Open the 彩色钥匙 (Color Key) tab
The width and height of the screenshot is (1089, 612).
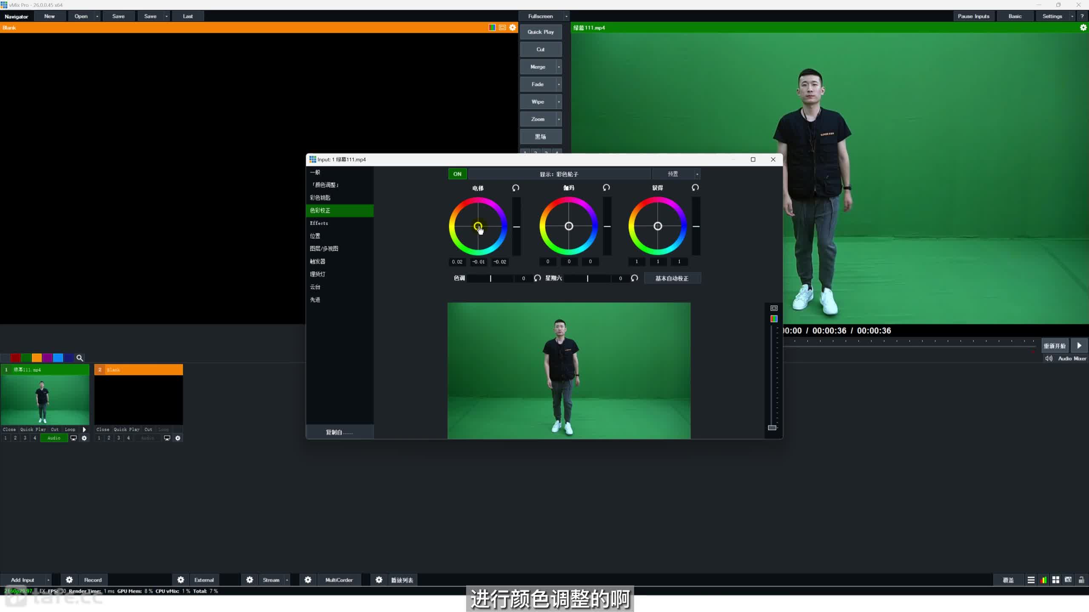[x=339, y=198]
